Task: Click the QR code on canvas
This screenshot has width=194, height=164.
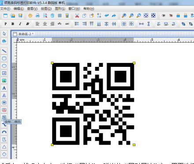Action: (93, 104)
